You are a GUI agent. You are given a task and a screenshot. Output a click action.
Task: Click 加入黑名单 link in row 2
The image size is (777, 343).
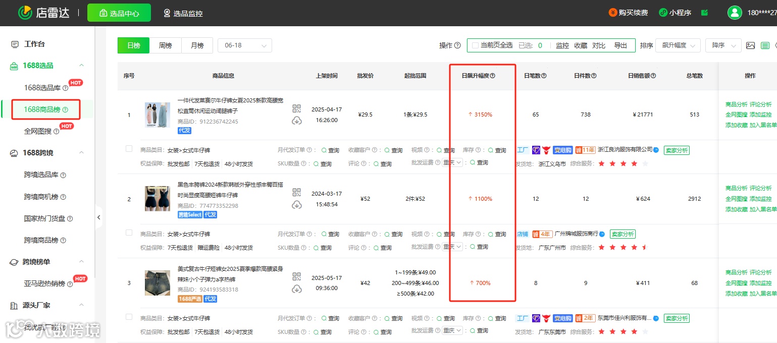(x=763, y=209)
